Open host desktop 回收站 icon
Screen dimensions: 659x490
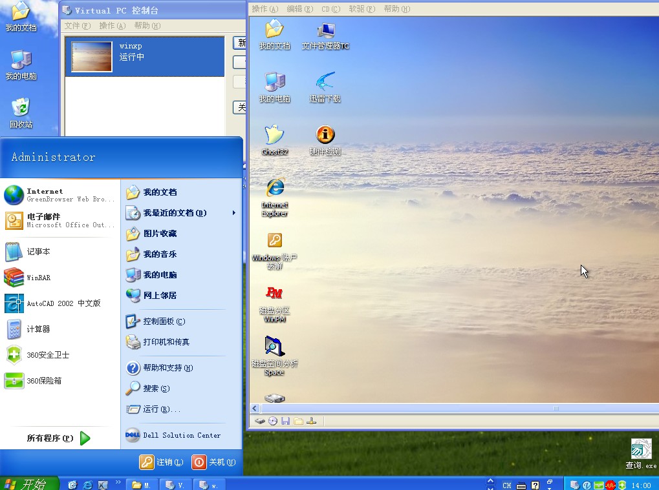click(x=21, y=113)
